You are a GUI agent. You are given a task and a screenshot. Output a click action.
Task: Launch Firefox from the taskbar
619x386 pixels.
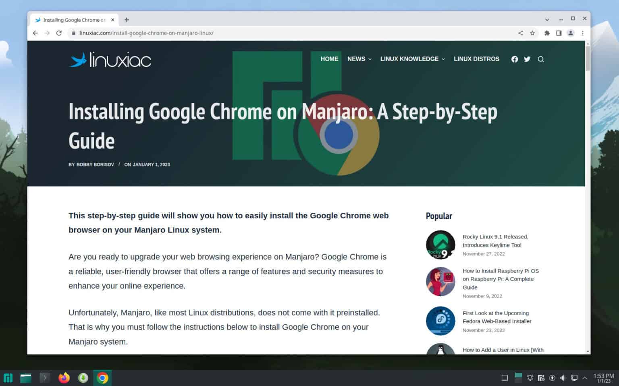coord(64,378)
